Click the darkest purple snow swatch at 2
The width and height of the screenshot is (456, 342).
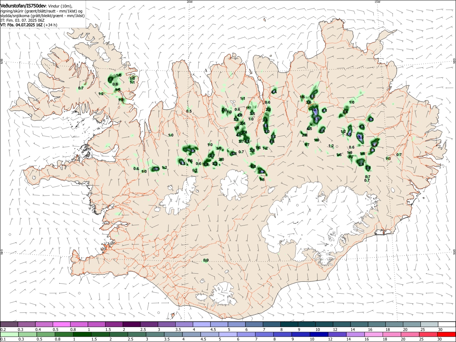131,324
